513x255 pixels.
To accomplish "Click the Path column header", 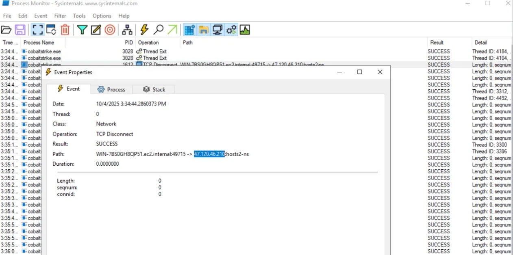I will (x=303, y=42).
